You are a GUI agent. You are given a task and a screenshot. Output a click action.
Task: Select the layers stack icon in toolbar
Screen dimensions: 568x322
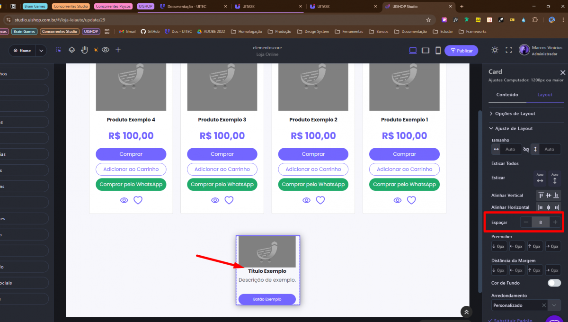71,50
